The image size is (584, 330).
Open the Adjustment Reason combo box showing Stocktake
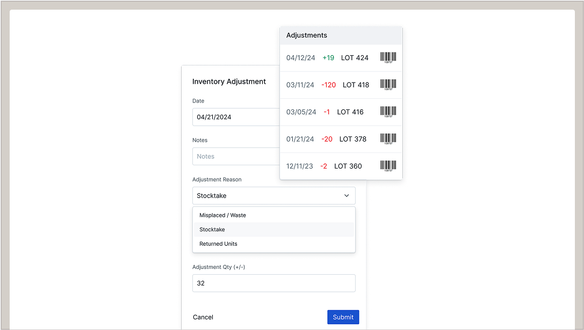(269, 196)
